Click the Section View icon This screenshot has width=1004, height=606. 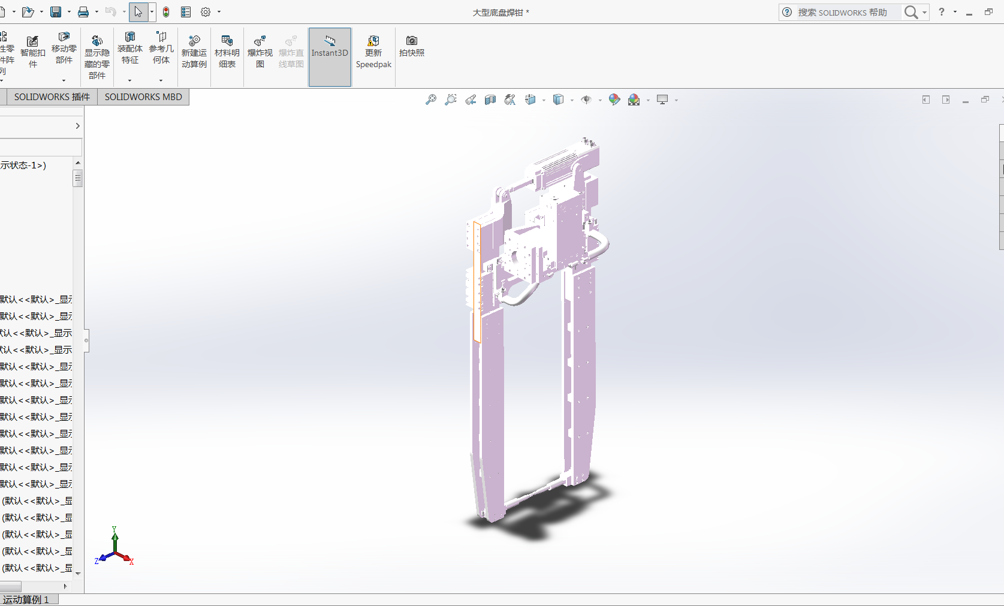coord(490,100)
